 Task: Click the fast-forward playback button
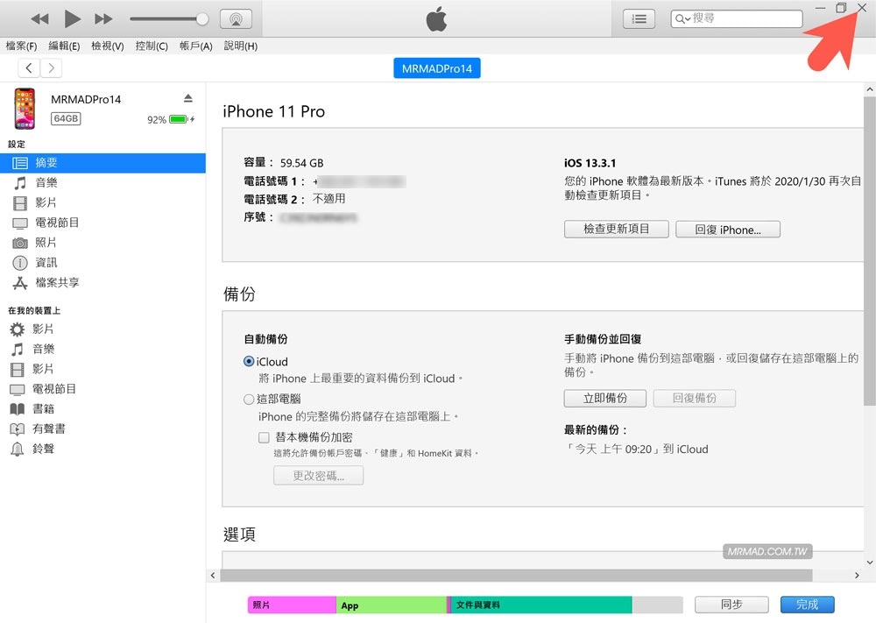(103, 19)
